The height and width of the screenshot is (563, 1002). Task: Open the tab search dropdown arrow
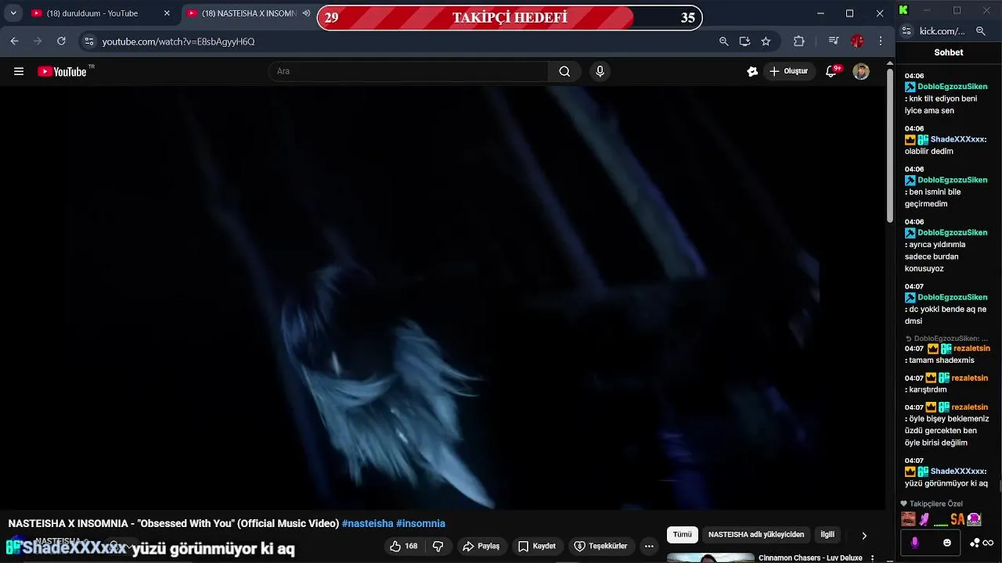[x=13, y=13]
